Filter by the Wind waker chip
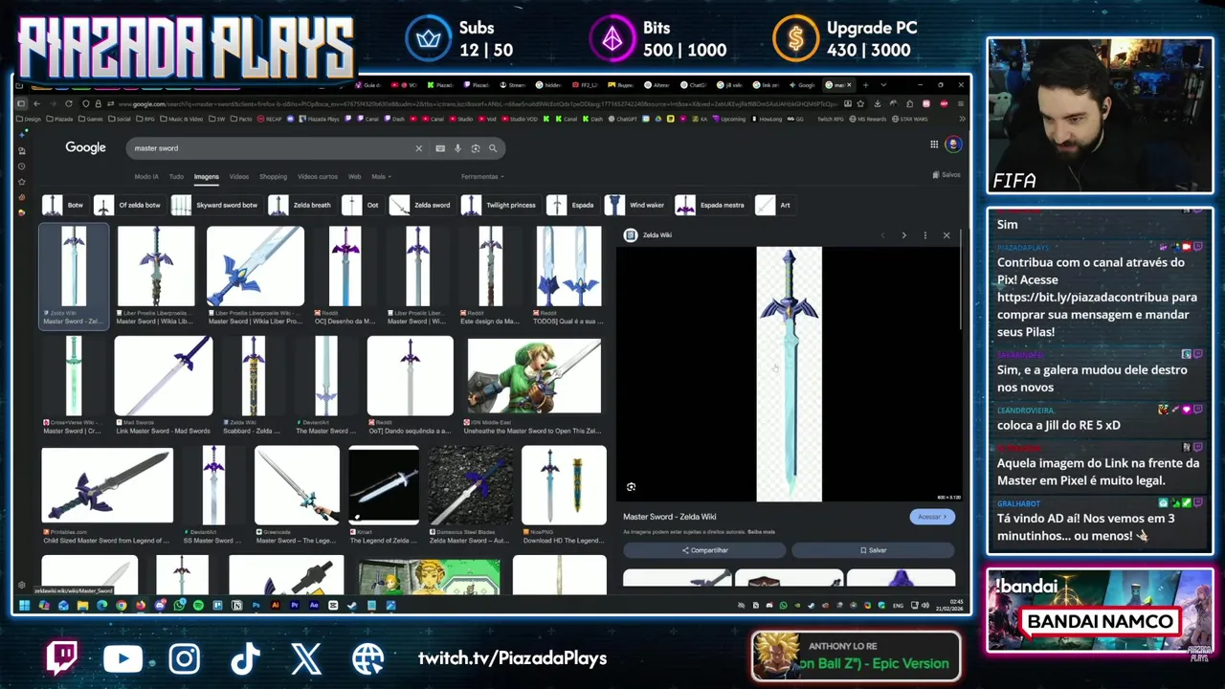 click(636, 205)
